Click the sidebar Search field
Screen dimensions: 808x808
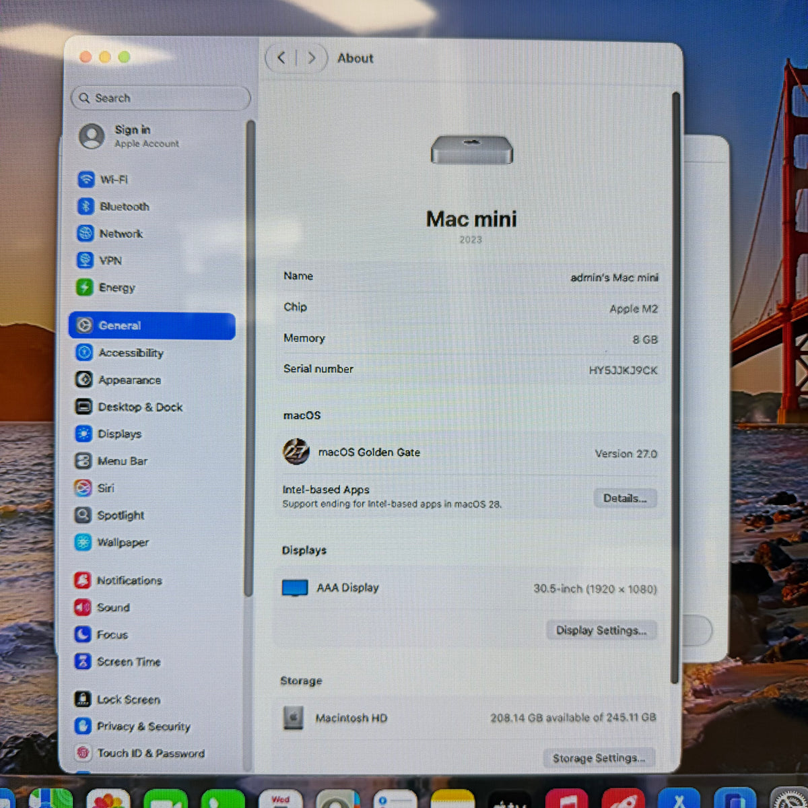(x=160, y=98)
